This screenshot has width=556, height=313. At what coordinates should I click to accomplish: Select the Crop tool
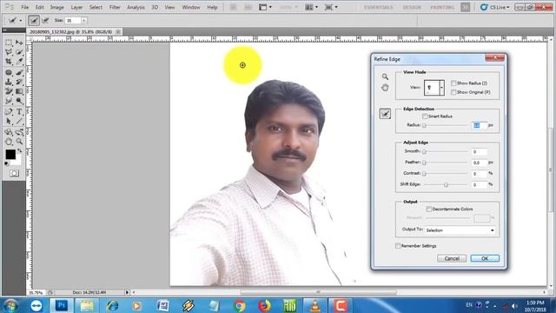[x=9, y=62]
